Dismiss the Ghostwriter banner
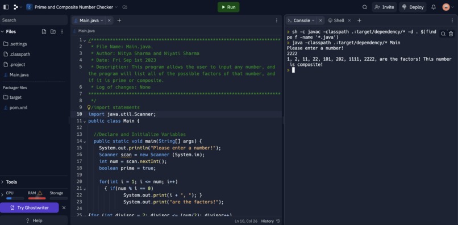The image size is (458, 225). (x=64, y=208)
